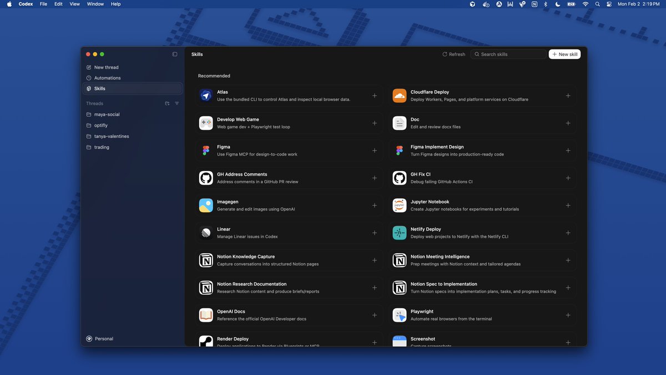
Task: Click the Jupyter Notebook logo
Action: [x=400, y=206]
